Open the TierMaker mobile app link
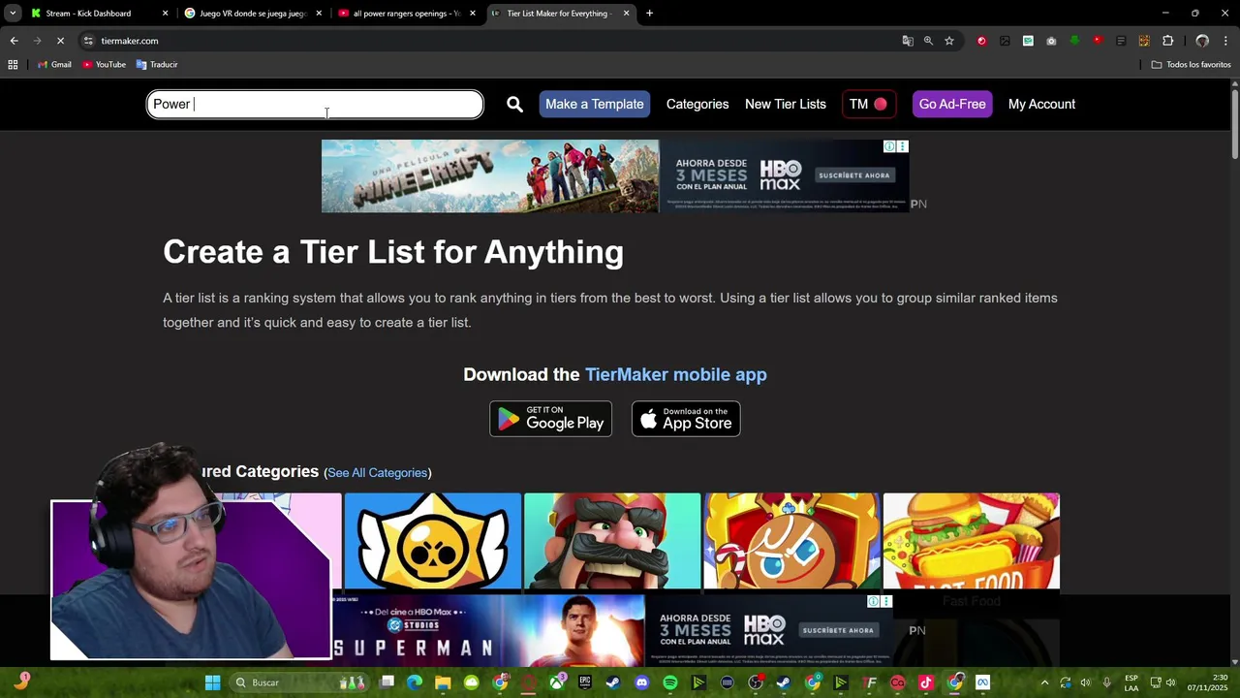 point(675,374)
